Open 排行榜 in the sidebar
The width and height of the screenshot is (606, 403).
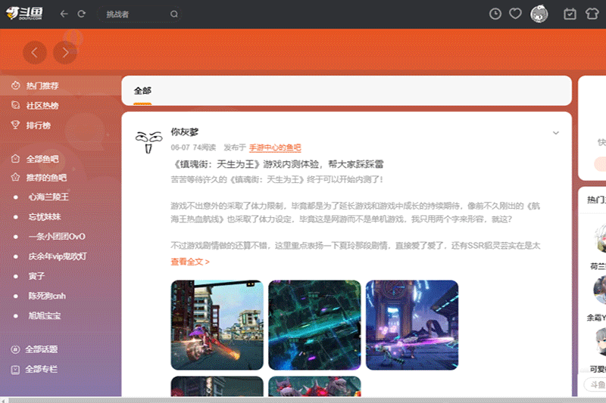(x=38, y=126)
